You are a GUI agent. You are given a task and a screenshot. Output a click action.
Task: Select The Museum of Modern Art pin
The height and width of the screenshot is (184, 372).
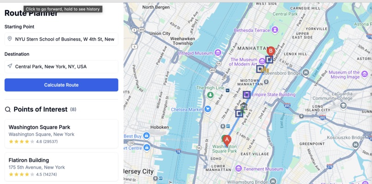click(x=262, y=62)
